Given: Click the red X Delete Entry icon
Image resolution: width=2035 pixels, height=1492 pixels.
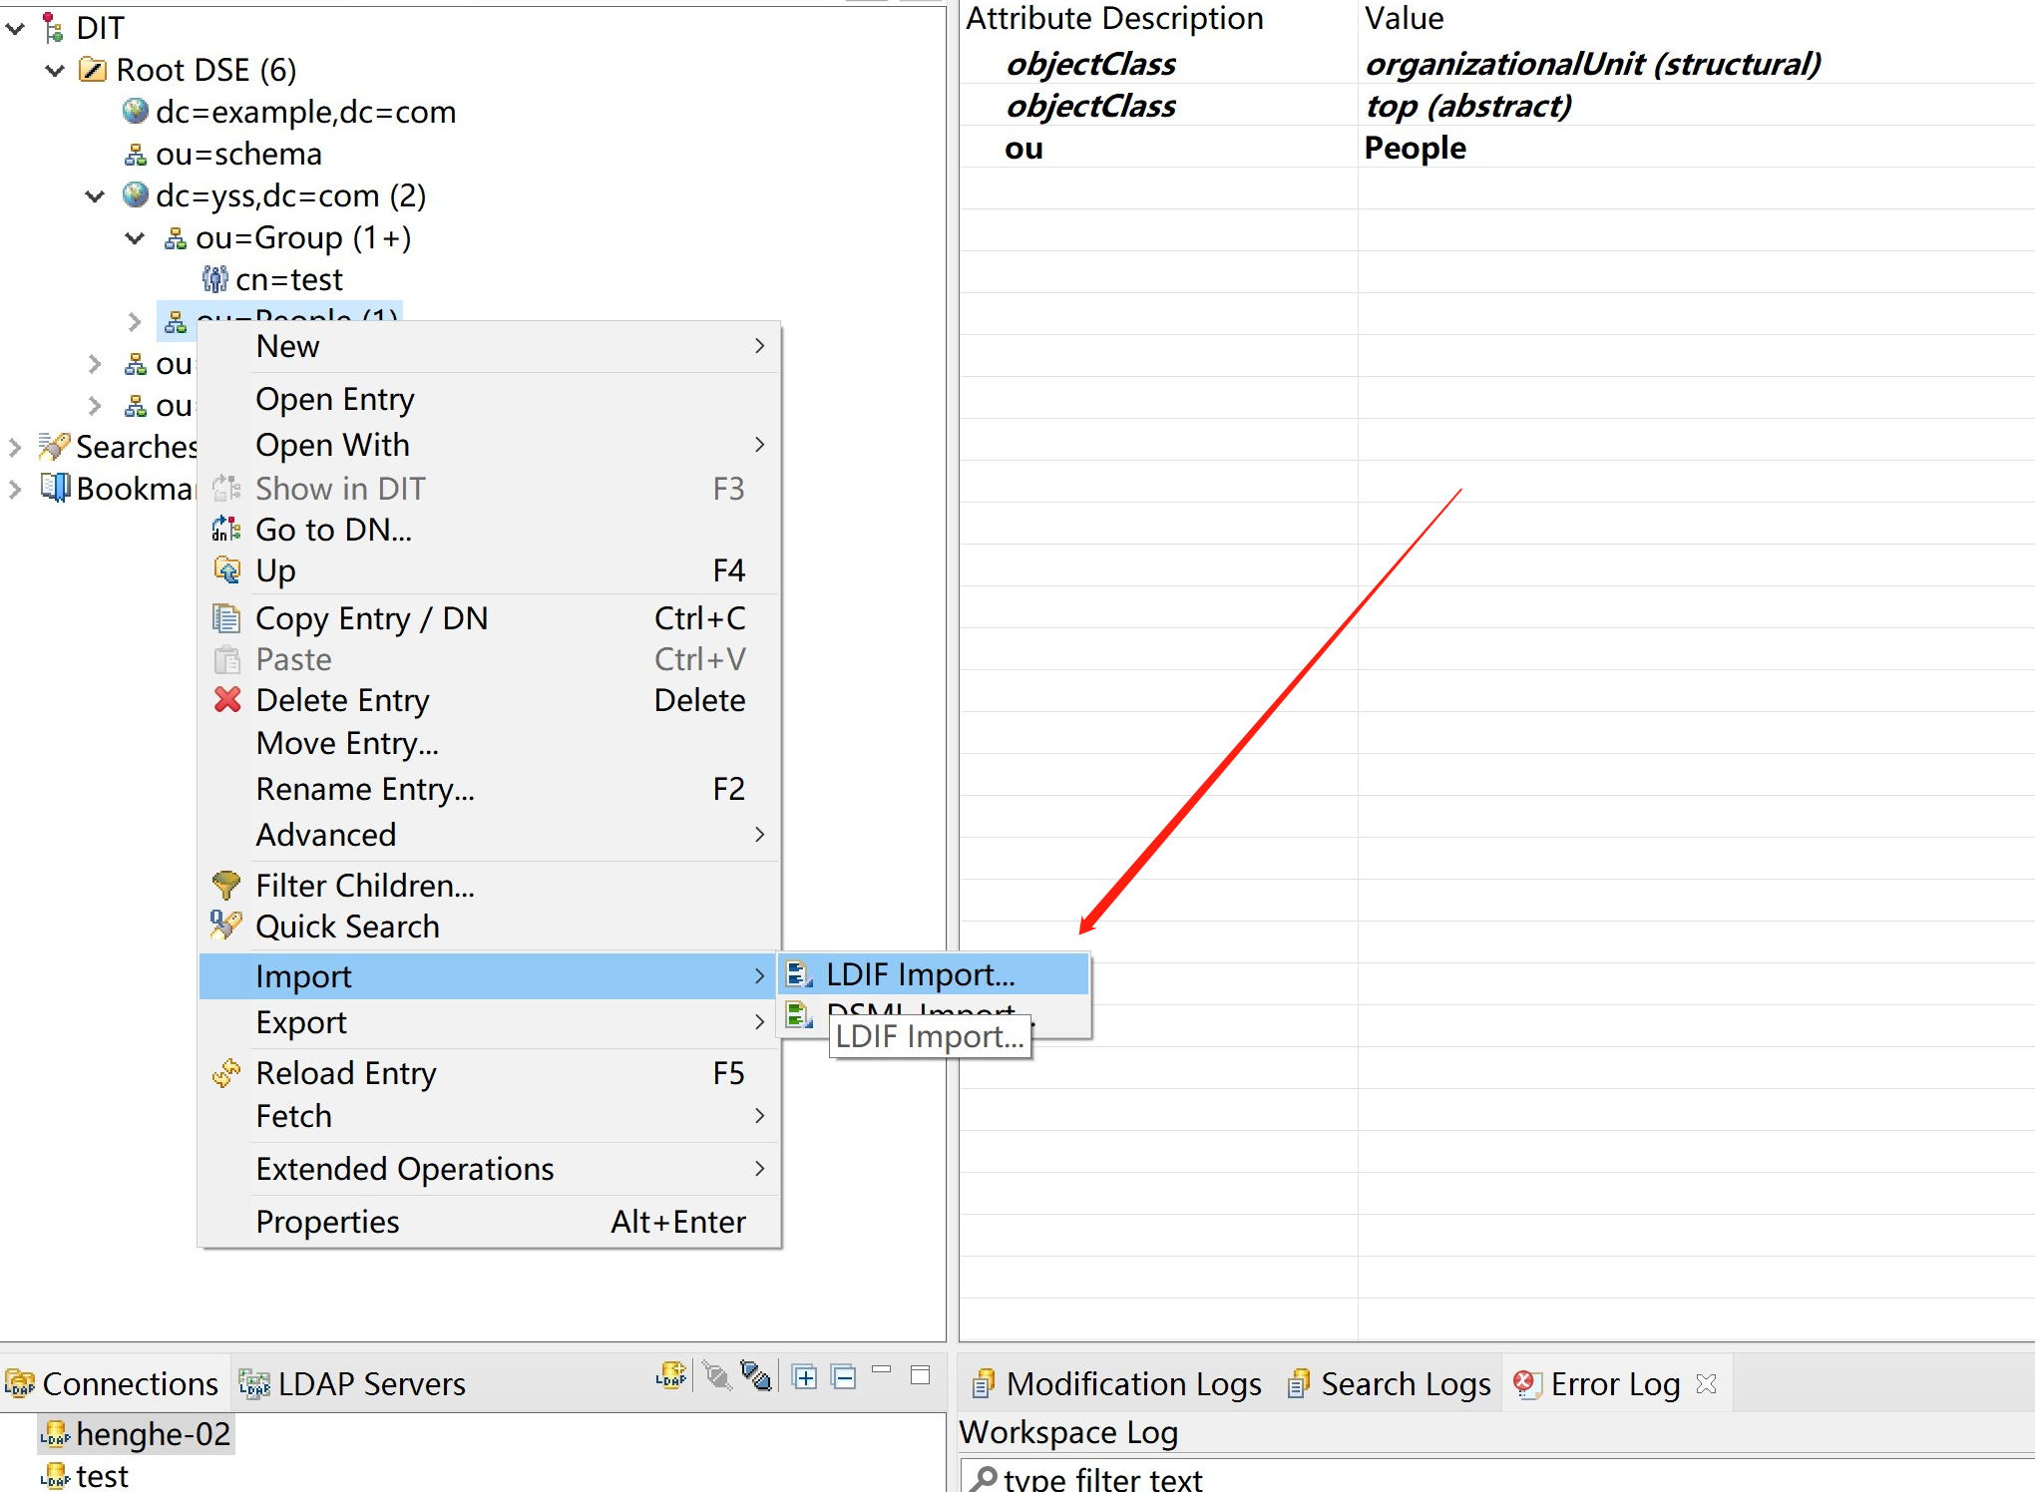Looking at the screenshot, I should point(227,700).
